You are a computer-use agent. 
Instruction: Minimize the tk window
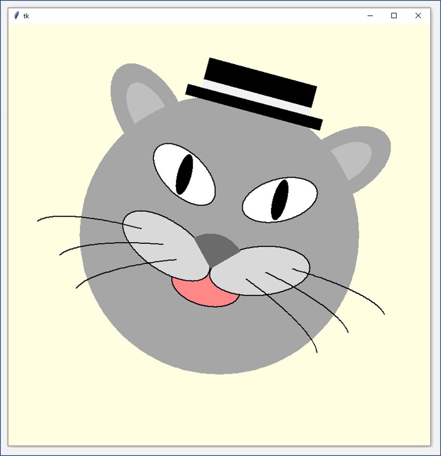[x=370, y=16]
